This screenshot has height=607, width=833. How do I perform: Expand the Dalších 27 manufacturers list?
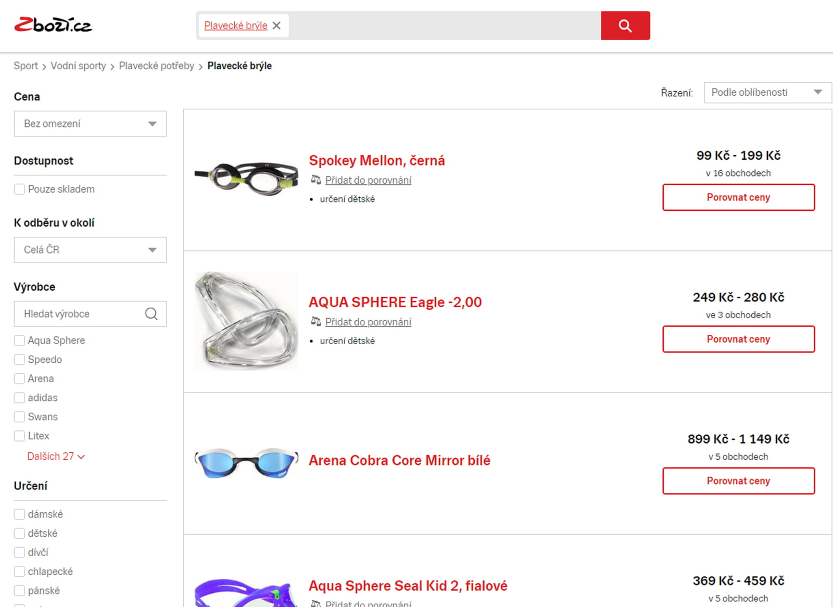coord(56,456)
